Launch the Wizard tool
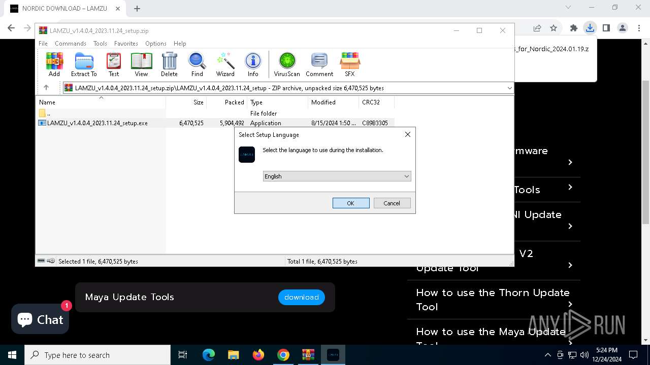 (x=225, y=64)
